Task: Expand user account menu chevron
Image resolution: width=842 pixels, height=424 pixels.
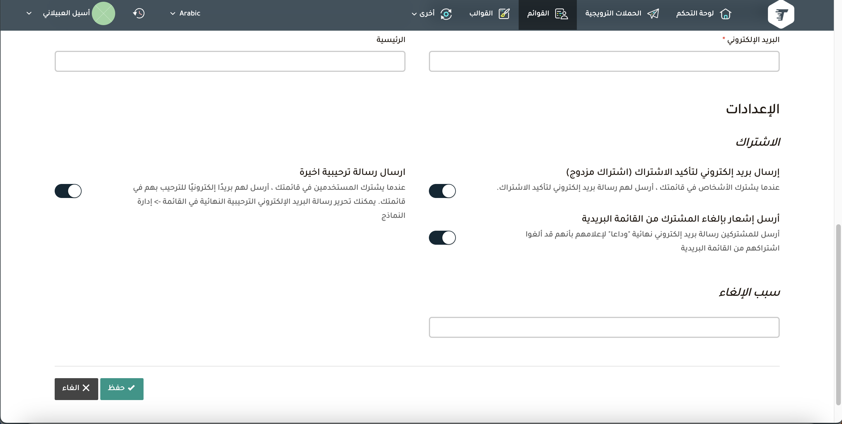Action: [x=29, y=13]
